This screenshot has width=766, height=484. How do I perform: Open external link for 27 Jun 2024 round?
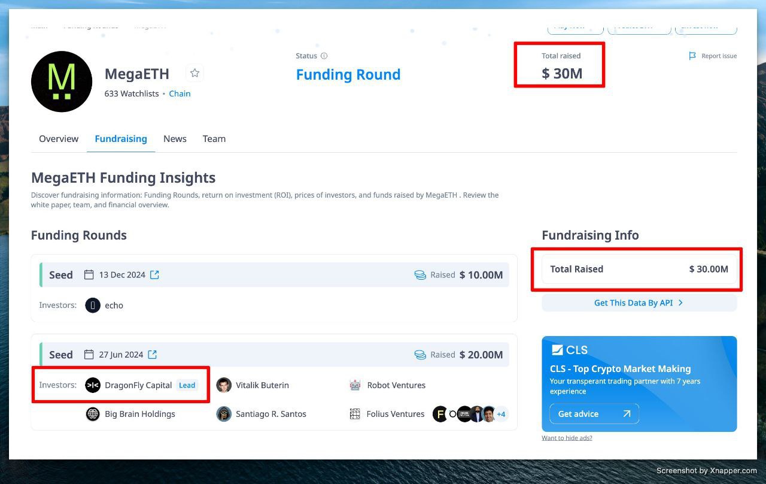click(x=153, y=355)
